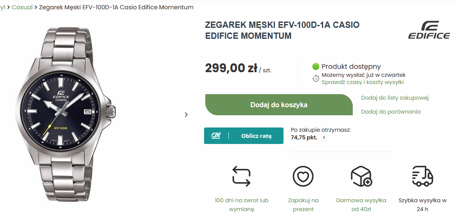
Task: Click Dodaj do porównania link
Action: pyautogui.click(x=390, y=112)
